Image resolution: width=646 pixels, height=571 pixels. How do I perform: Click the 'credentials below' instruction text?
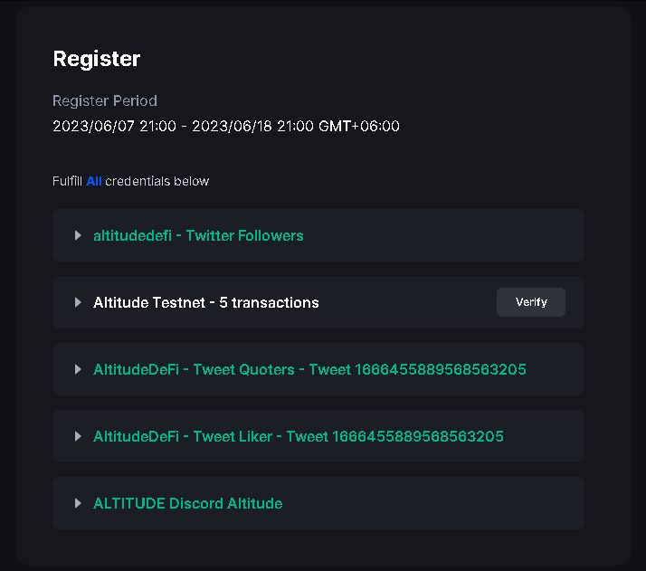(x=157, y=181)
